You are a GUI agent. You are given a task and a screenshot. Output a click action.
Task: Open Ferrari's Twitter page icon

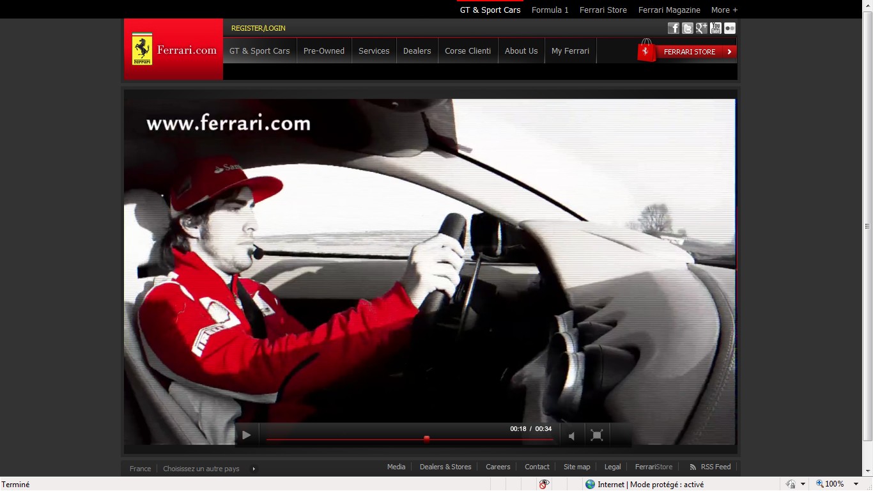point(687,28)
